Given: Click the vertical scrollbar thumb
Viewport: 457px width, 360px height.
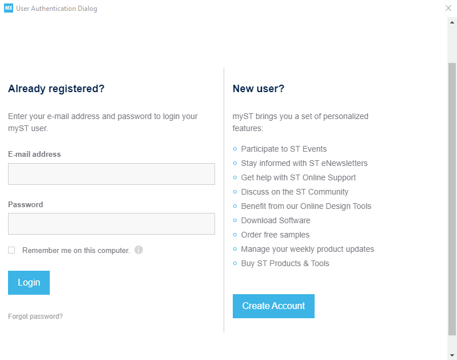Looking at the screenshot, I should 452,197.
